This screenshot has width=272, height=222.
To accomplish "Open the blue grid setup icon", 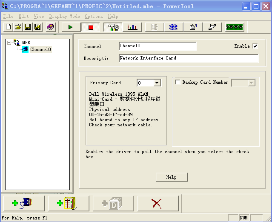I will coord(173,27).
